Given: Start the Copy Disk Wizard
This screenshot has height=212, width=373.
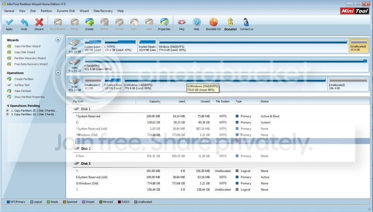Looking at the screenshot, I should tap(24, 52).
